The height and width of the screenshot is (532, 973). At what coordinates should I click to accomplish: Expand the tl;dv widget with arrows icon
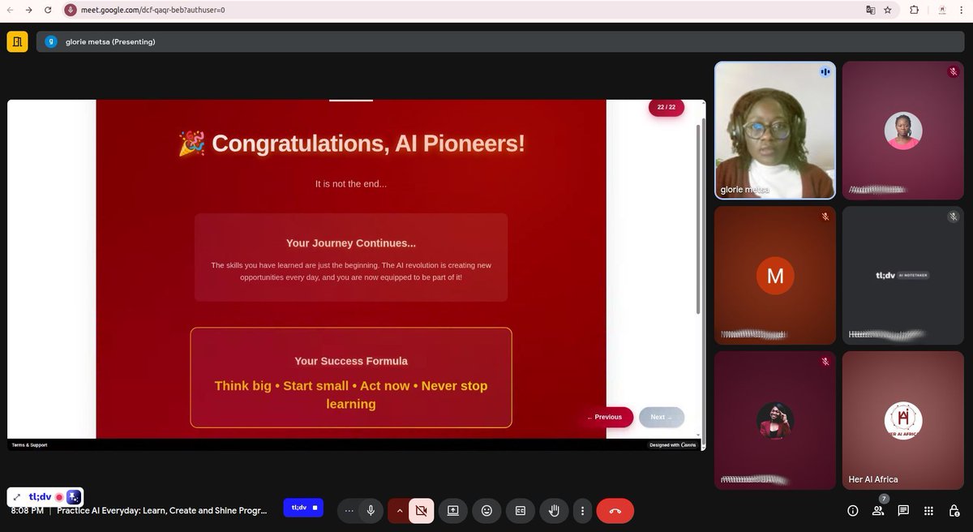(x=17, y=496)
